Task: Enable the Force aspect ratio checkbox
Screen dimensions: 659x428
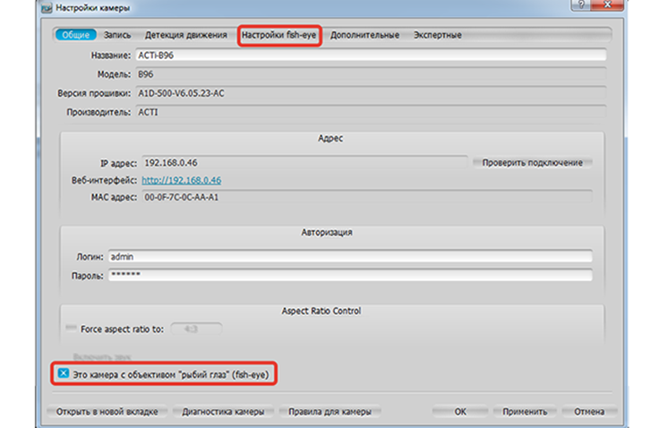Action: pos(71,328)
